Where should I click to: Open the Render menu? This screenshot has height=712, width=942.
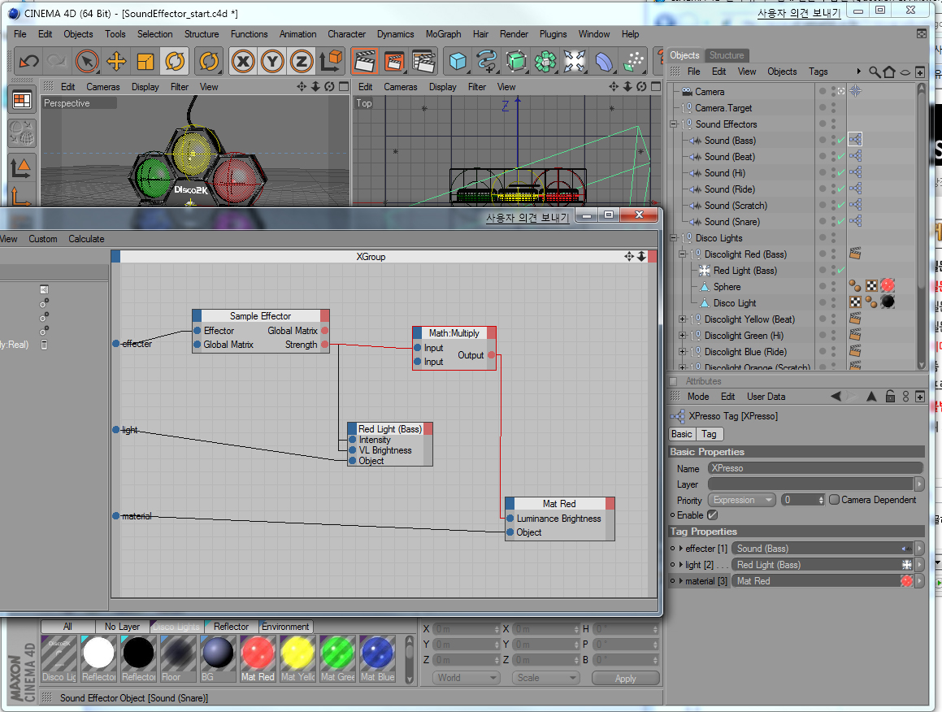[514, 34]
